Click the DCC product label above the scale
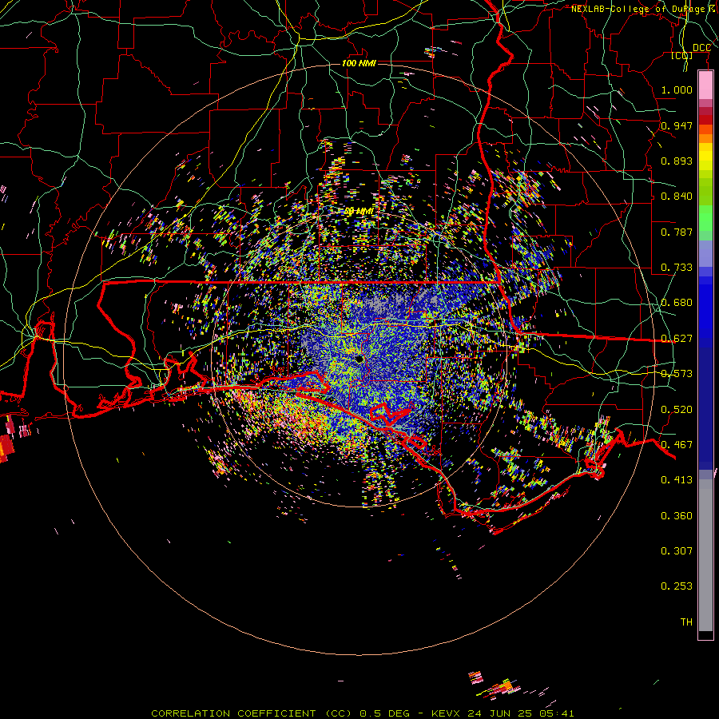The width and height of the screenshot is (719, 719). (x=701, y=48)
